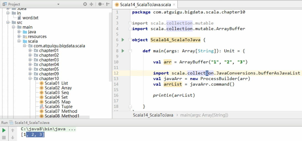Click the up arrow in Run panel
This screenshot has height=141, width=302.
13,130
